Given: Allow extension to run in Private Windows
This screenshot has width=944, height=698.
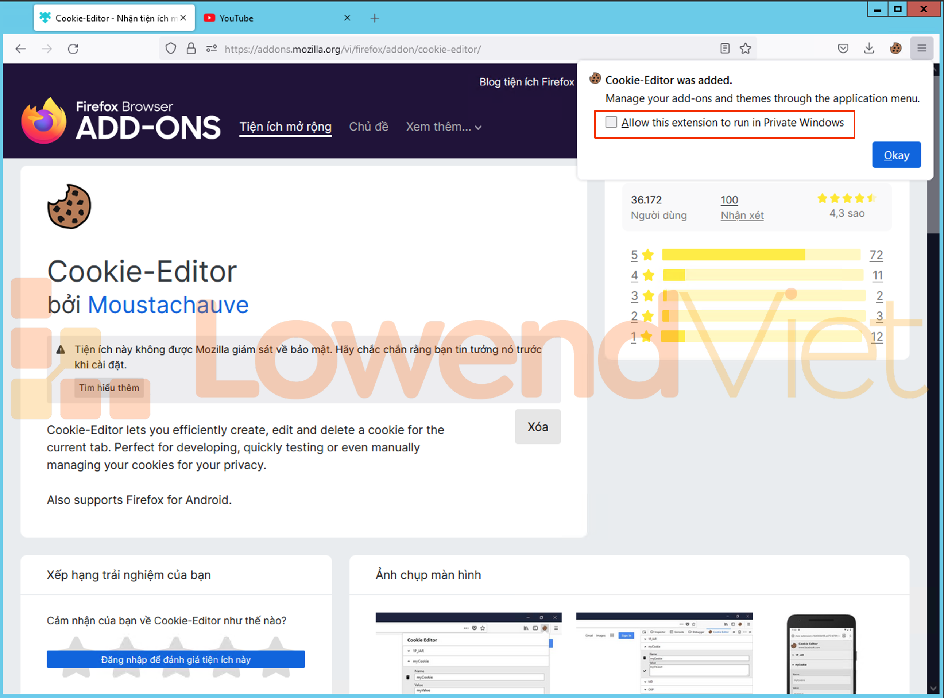Looking at the screenshot, I should point(611,122).
